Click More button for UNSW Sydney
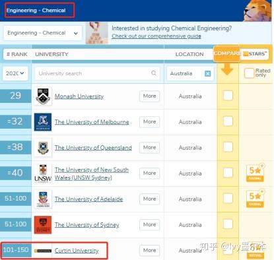The image size is (274, 260). 149,174
